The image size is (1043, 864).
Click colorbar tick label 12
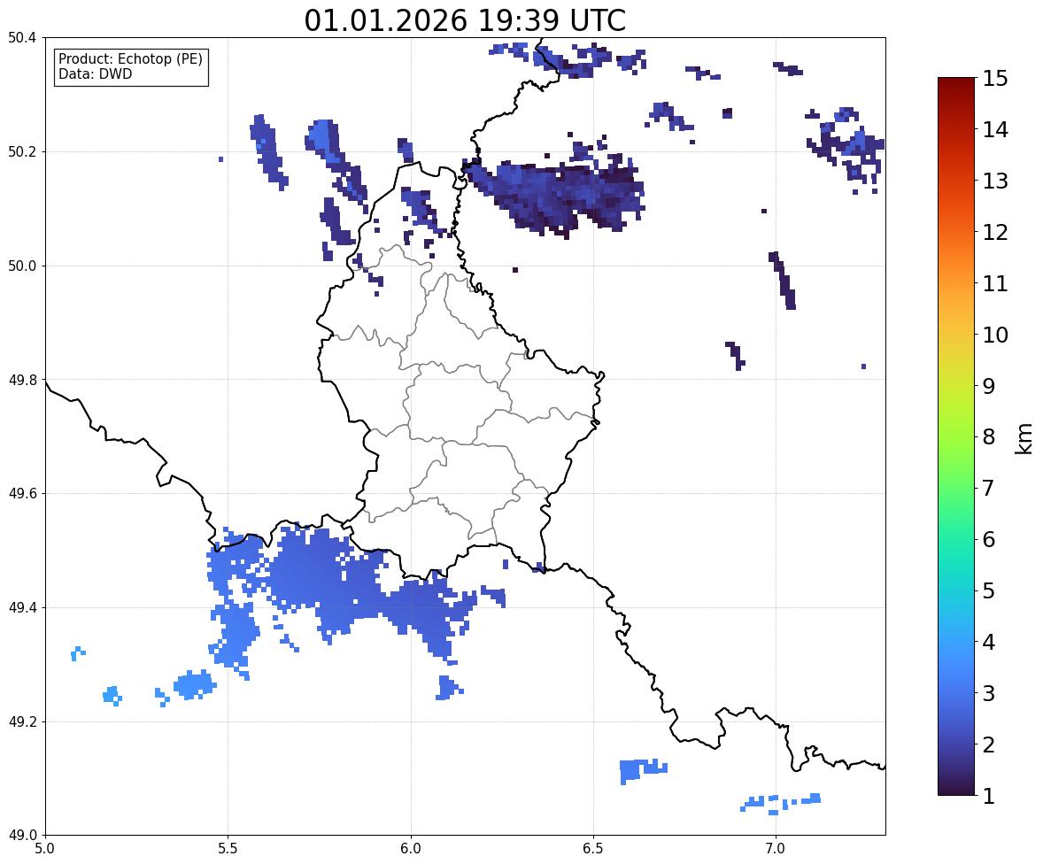point(995,232)
